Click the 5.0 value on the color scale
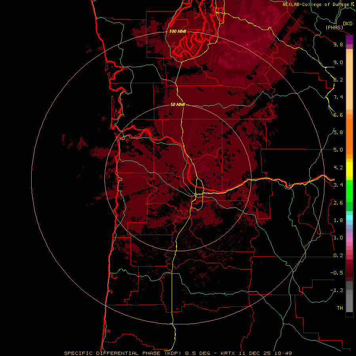This screenshot has width=356, height=356. coord(338,150)
